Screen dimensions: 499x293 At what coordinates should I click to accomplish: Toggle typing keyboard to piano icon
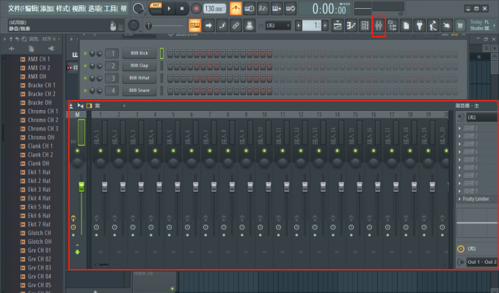pos(194,26)
